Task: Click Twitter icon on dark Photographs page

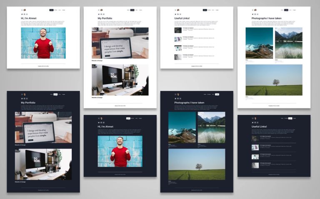Action: tap(175, 99)
